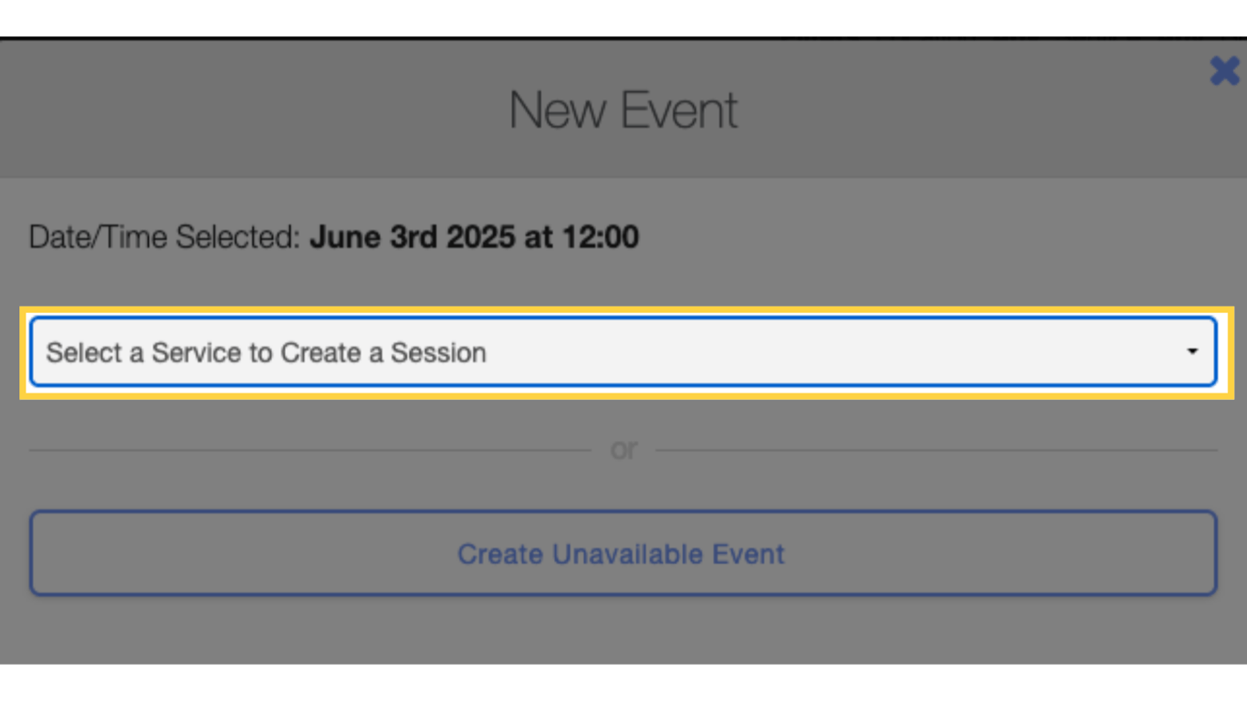This screenshot has height=701, width=1247.
Task: Click the small black triangle in the service field
Action: point(1191,352)
